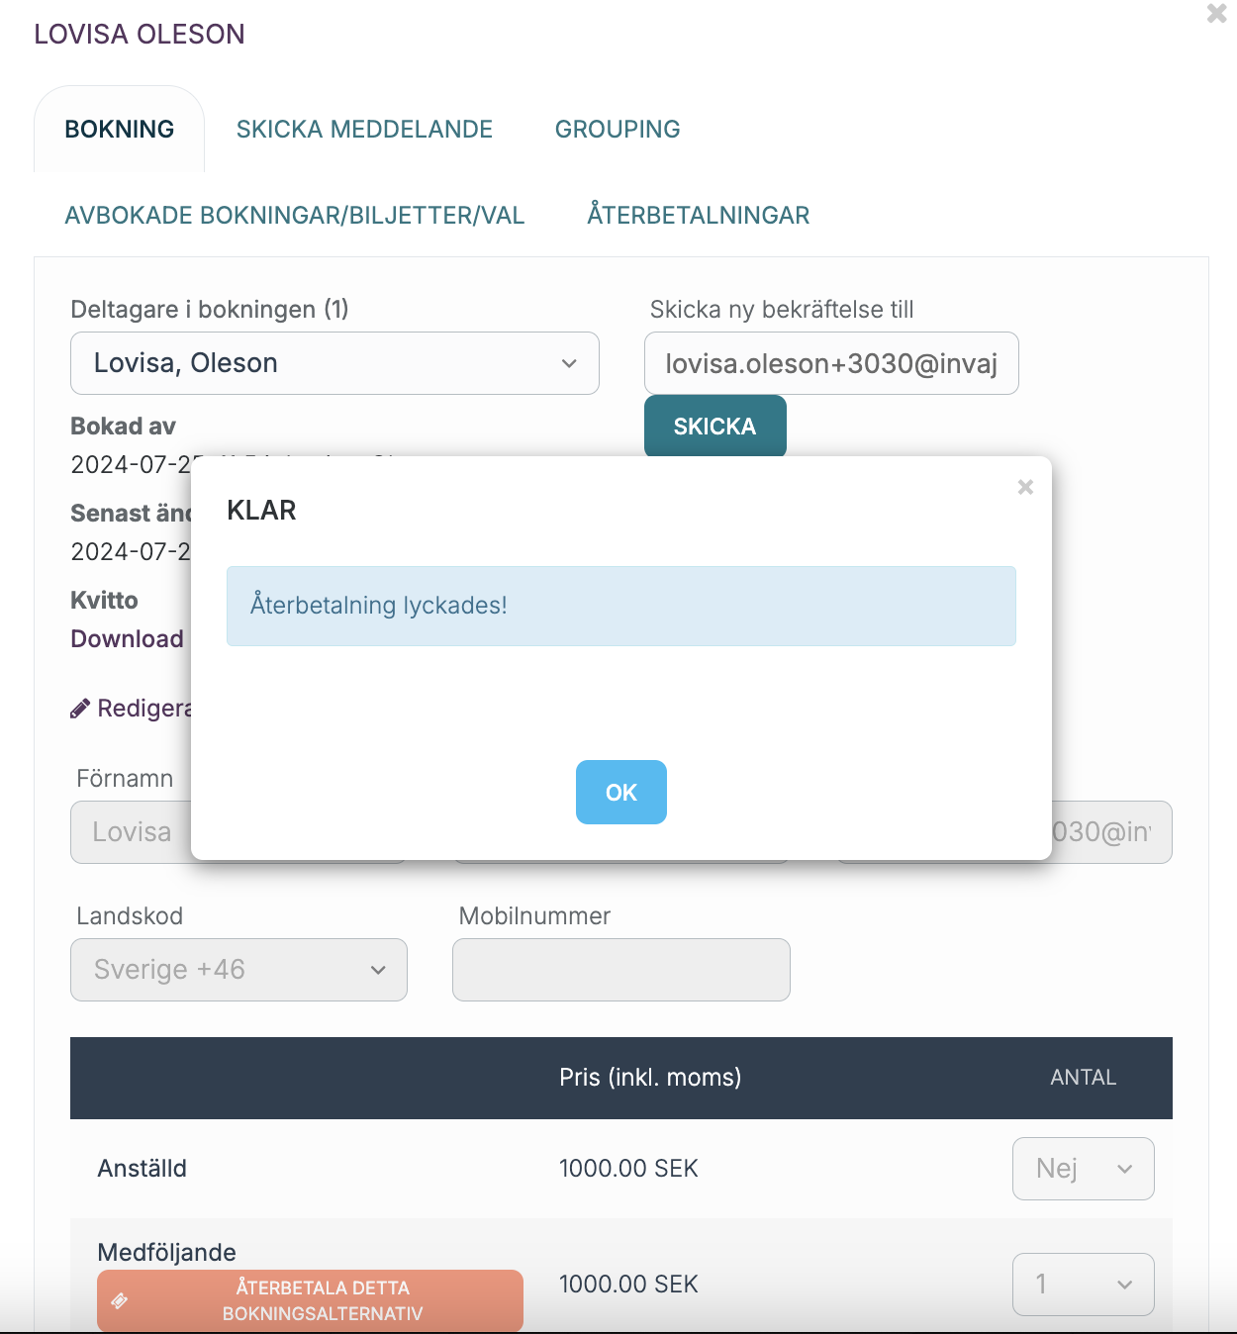Click the ticket icon on the refund button

(120, 1301)
